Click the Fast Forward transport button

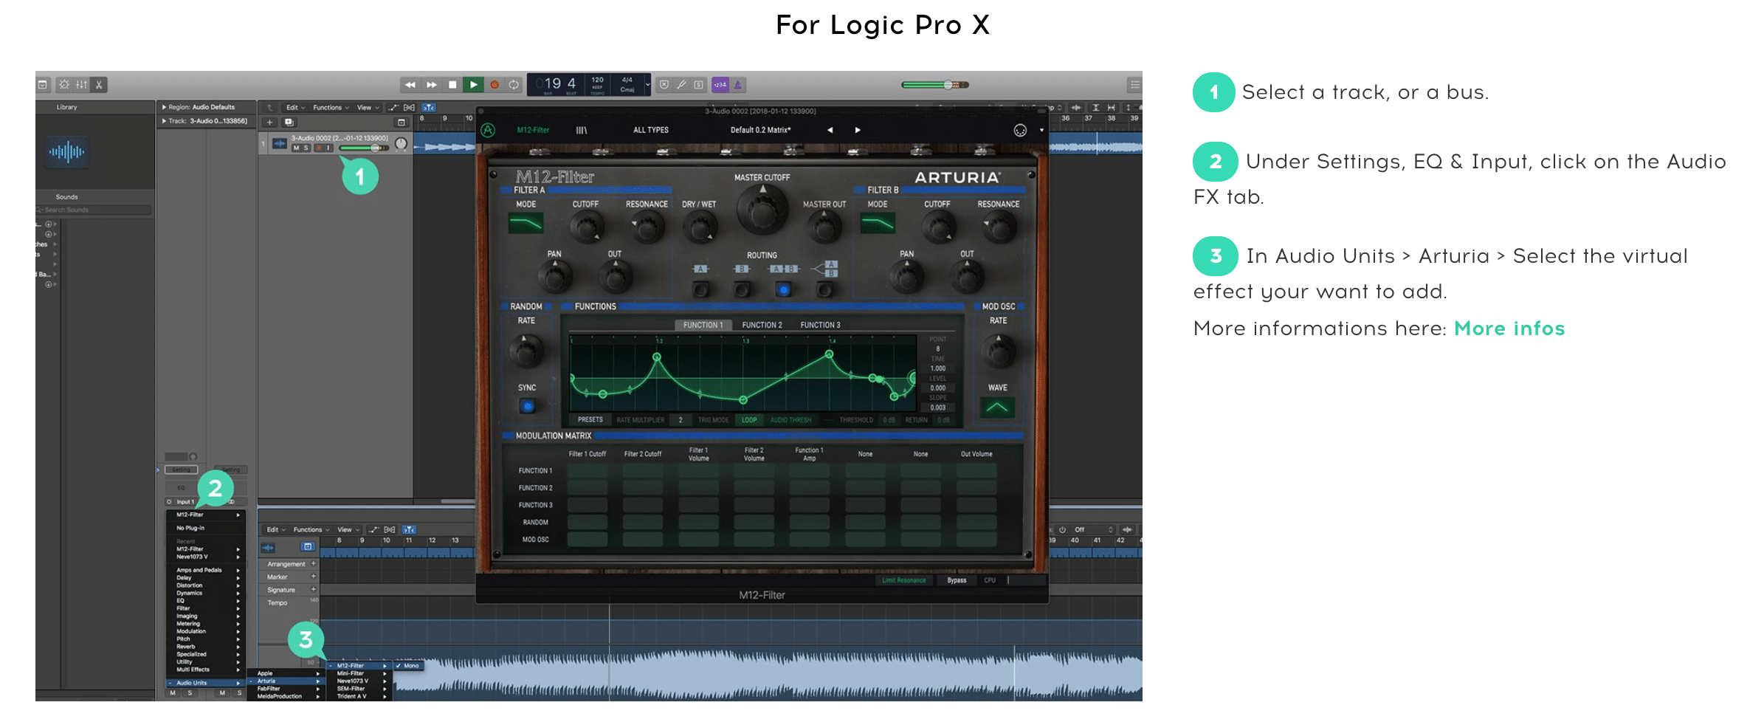pos(432,85)
